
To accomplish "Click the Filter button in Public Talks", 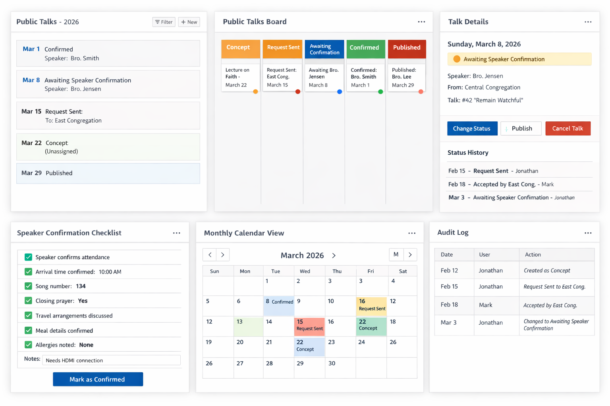I will (164, 22).
